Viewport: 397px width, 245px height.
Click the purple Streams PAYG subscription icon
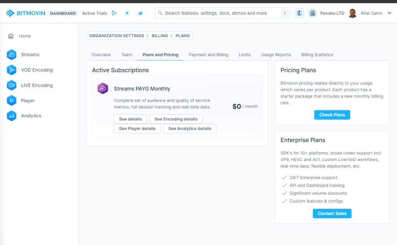click(x=103, y=89)
